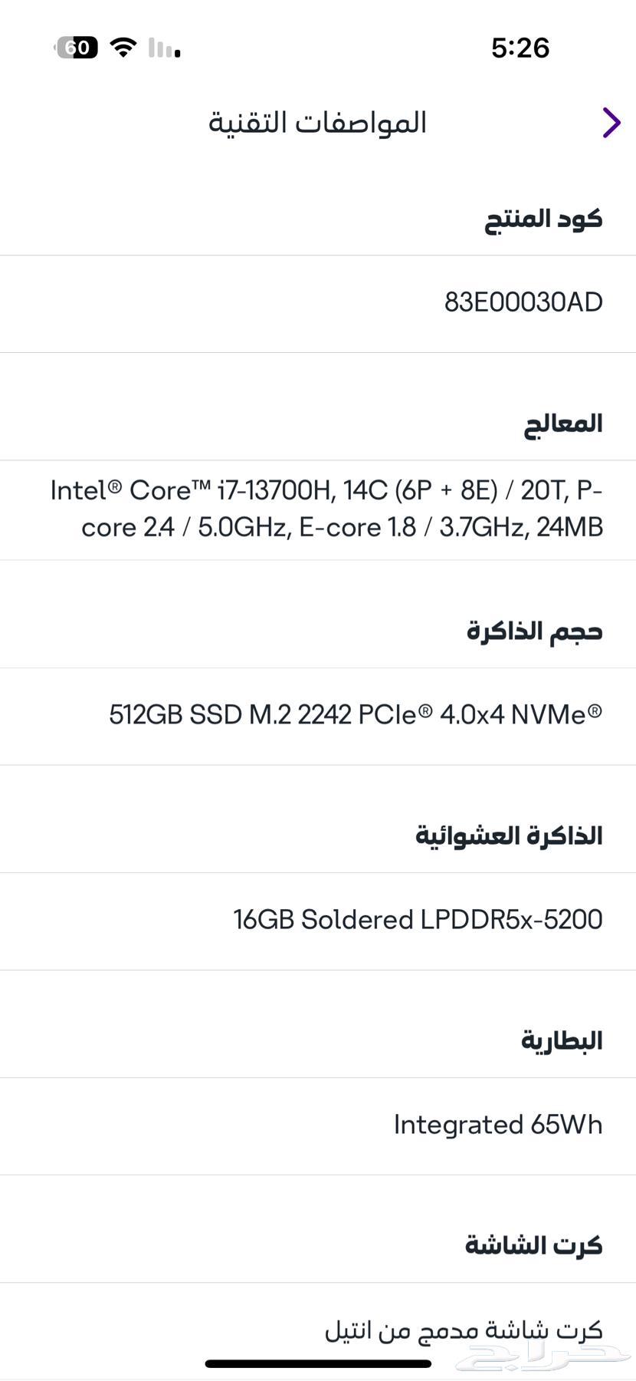The image size is (636, 1381).
Task: Select the product code 83E00030AD
Action: (524, 302)
